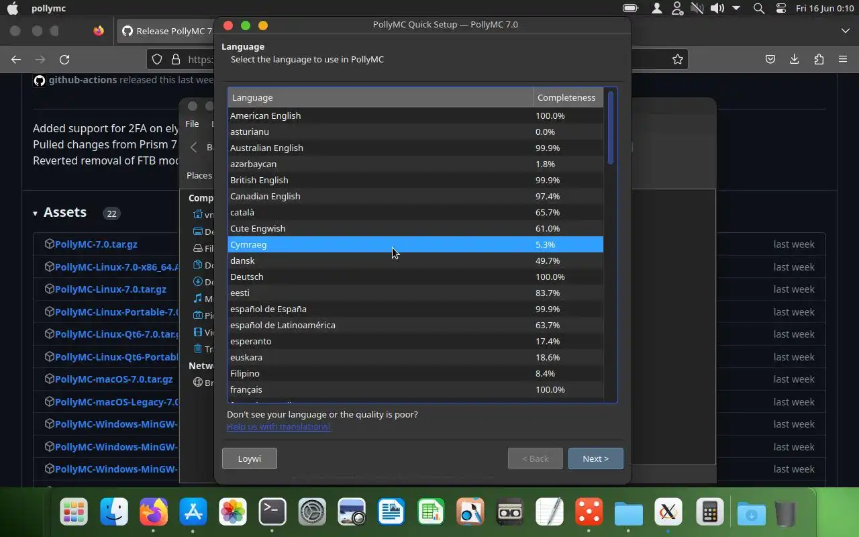
Task: Go back in Firefox history
Action: [x=16, y=59]
